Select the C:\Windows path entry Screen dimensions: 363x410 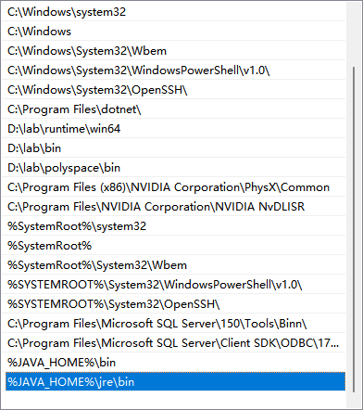click(x=174, y=31)
